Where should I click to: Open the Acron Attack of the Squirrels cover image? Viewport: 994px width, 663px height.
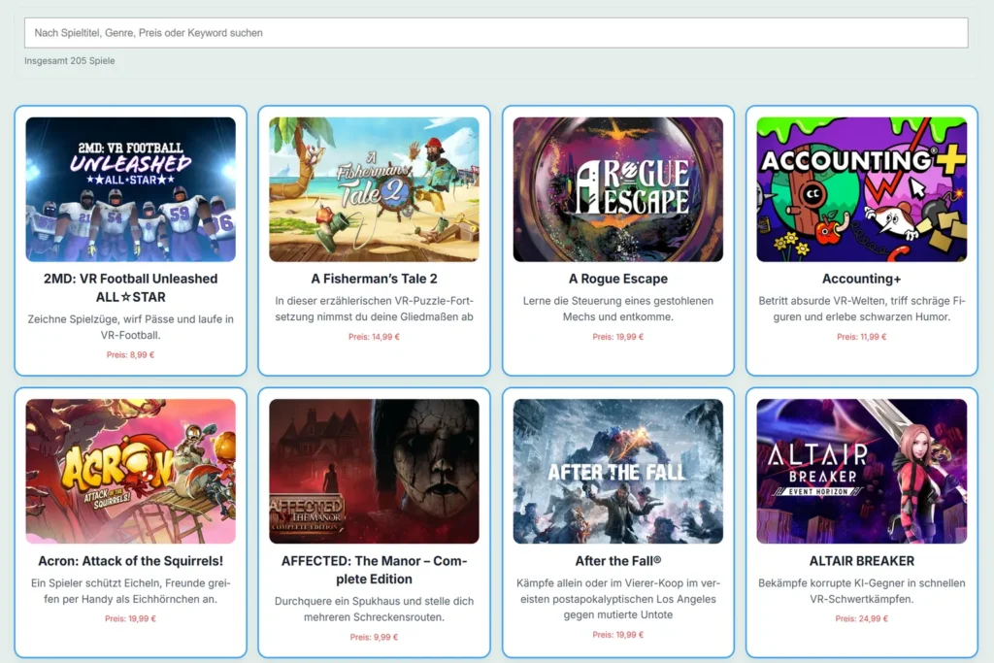131,471
